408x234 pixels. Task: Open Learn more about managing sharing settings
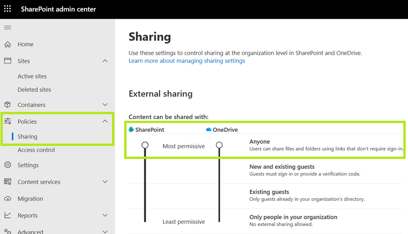pos(187,61)
